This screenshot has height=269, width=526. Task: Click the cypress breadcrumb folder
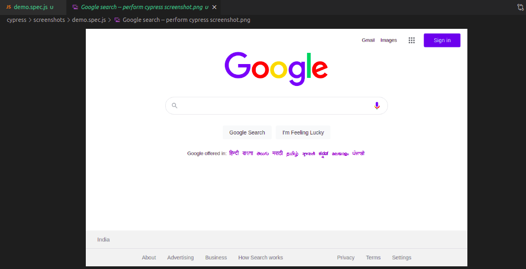(17, 20)
